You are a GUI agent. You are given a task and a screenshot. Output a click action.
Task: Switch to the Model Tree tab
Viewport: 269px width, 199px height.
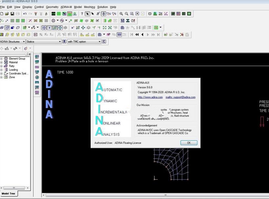9,193
